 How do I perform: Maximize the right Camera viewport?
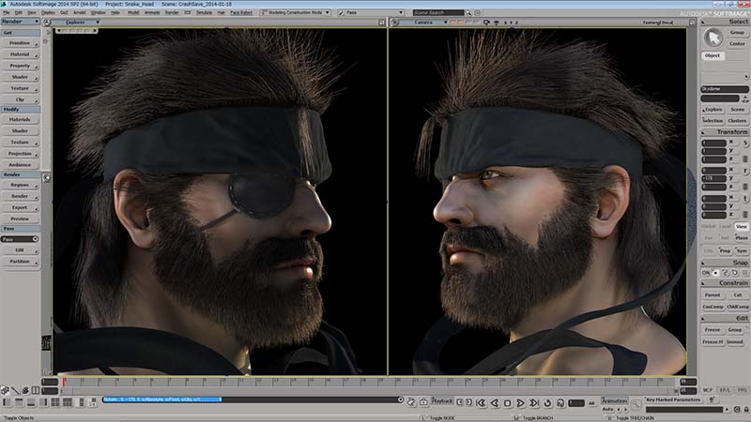692,23
